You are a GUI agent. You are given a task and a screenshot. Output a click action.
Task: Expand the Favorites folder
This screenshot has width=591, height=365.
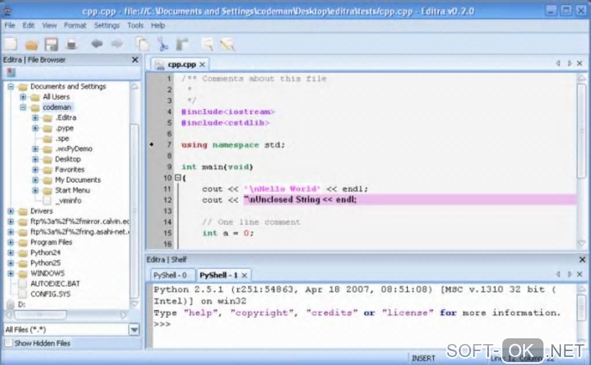(x=35, y=169)
